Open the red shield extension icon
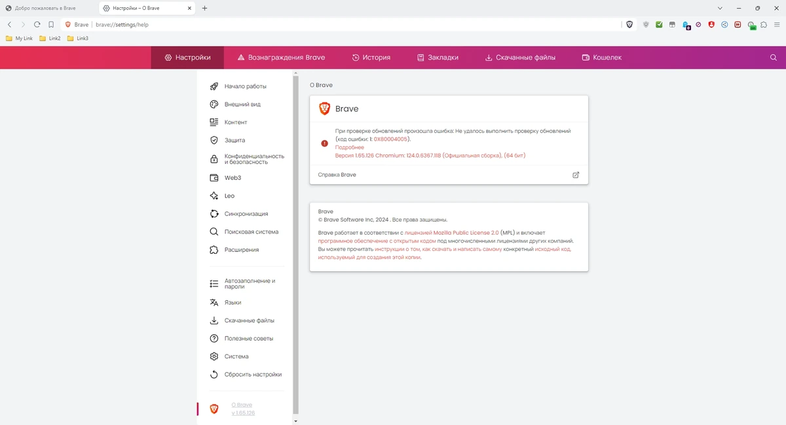This screenshot has width=786, height=425. point(711,24)
